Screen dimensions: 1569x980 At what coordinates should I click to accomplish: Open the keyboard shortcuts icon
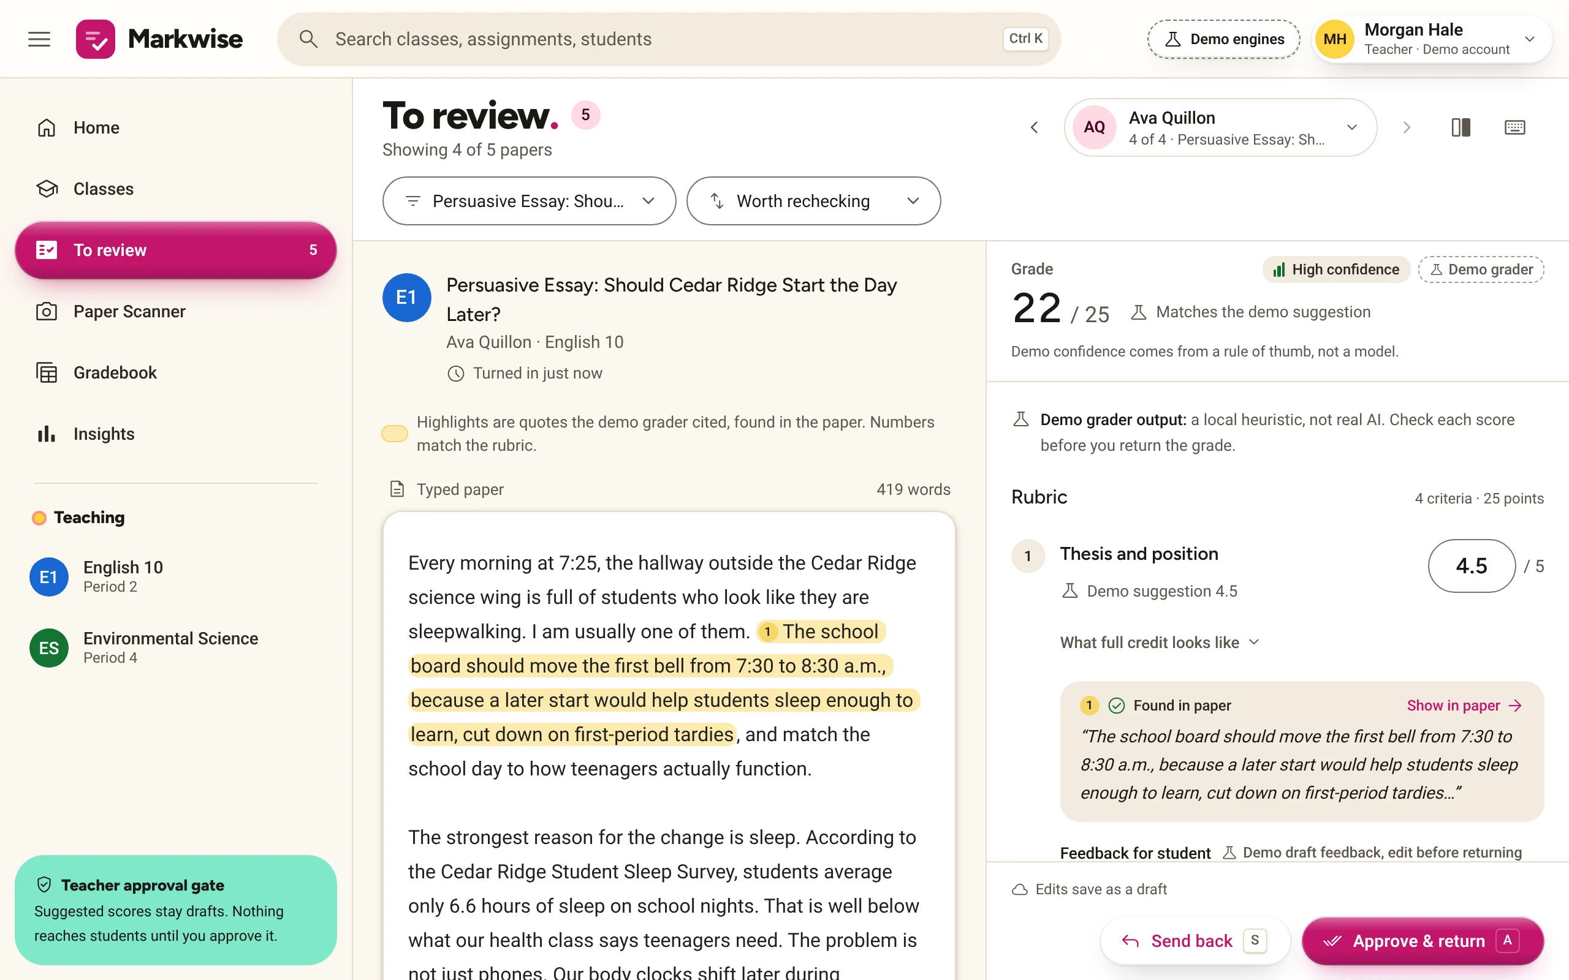click(1514, 127)
